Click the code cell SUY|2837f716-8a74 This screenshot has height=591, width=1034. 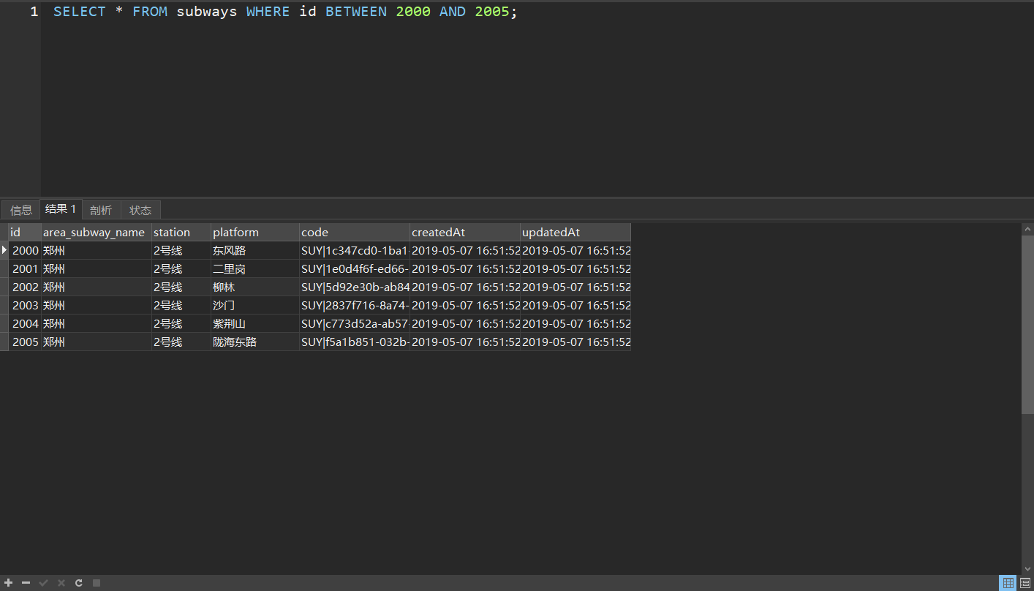click(355, 306)
